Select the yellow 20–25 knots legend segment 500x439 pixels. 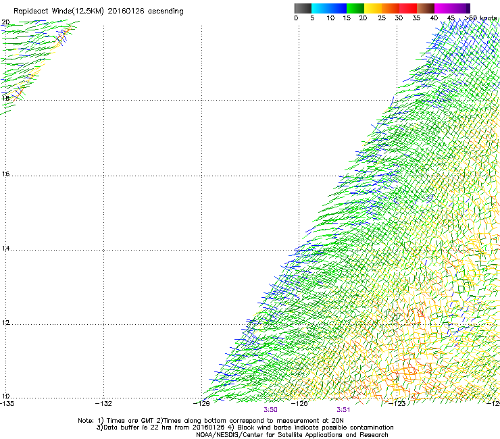(373, 8)
